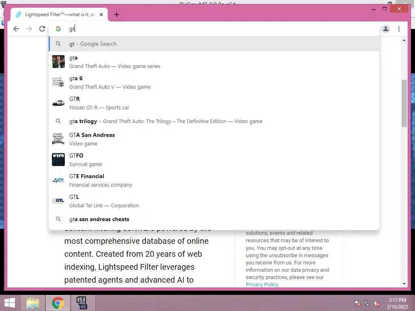415x311 pixels.
Task: Click the Action Center flag tray icon
Action: (357, 303)
